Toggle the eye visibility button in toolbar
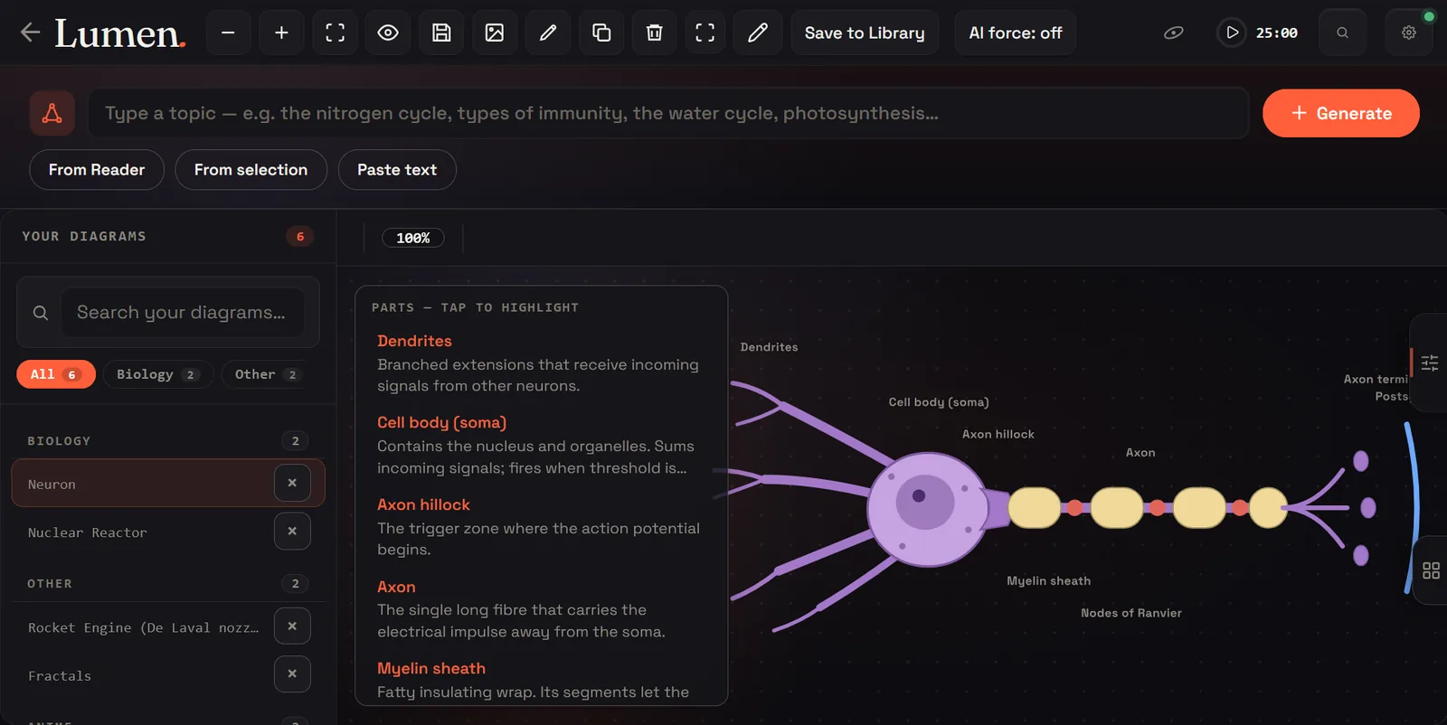Viewport: 1447px width, 725px height. tap(388, 33)
